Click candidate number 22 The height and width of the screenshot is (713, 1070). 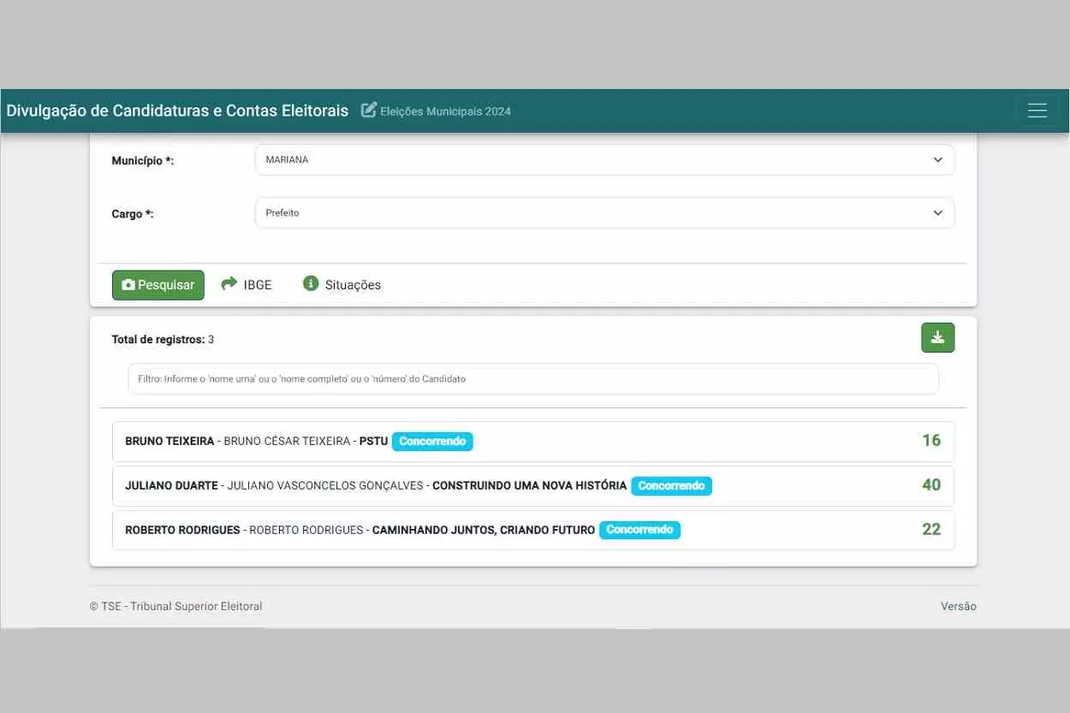click(930, 530)
